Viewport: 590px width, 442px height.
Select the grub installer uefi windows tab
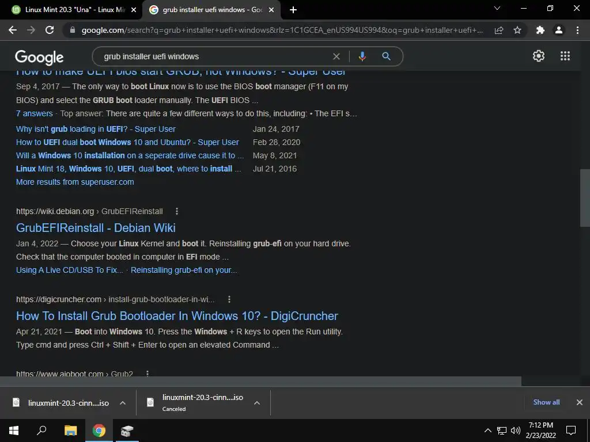click(x=211, y=10)
